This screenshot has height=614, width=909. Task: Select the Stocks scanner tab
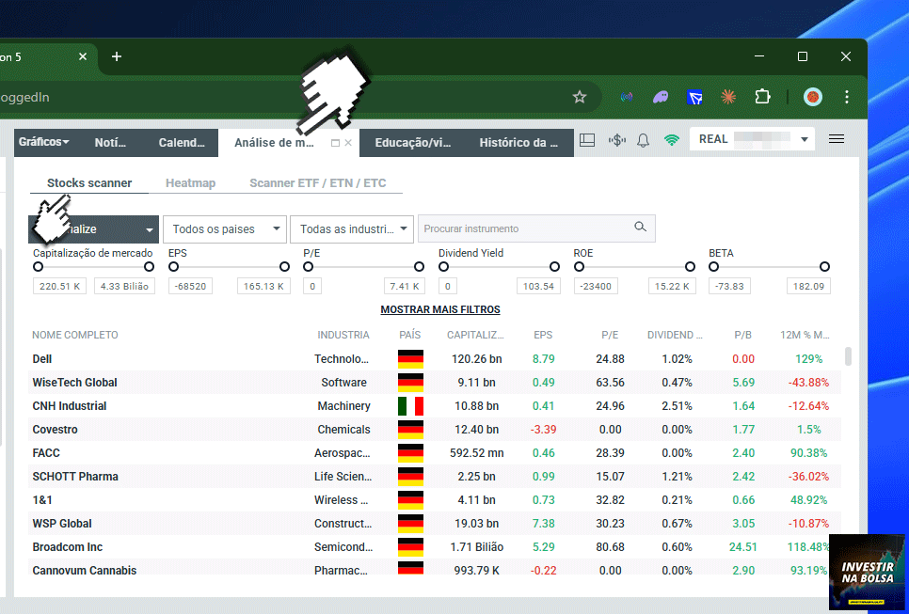coord(89,183)
